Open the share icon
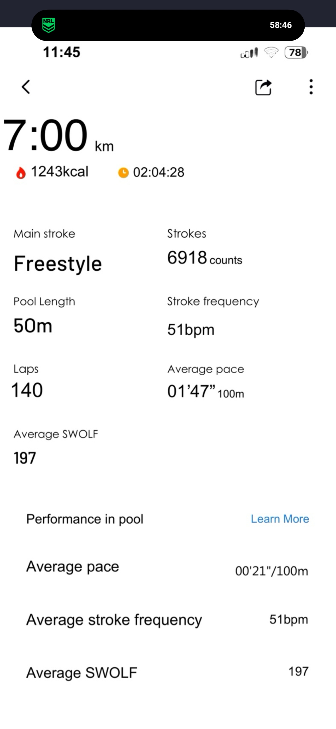Screen dimensions: 336x729 tap(263, 87)
